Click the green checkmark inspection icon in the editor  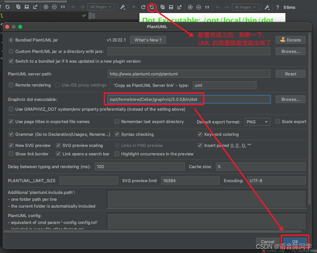coord(84,16)
